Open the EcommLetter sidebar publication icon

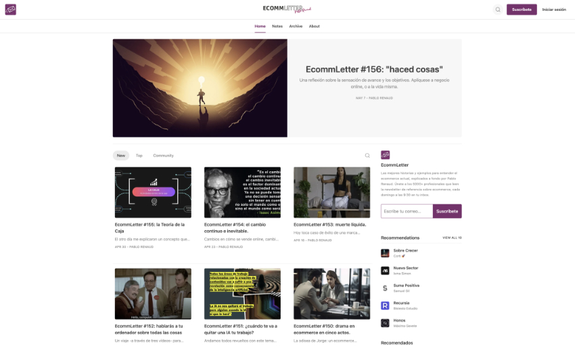pyautogui.click(x=385, y=155)
